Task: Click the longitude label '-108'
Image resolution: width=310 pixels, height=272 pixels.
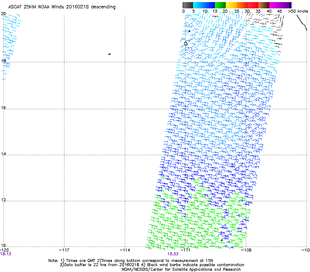Action: tap(246, 250)
